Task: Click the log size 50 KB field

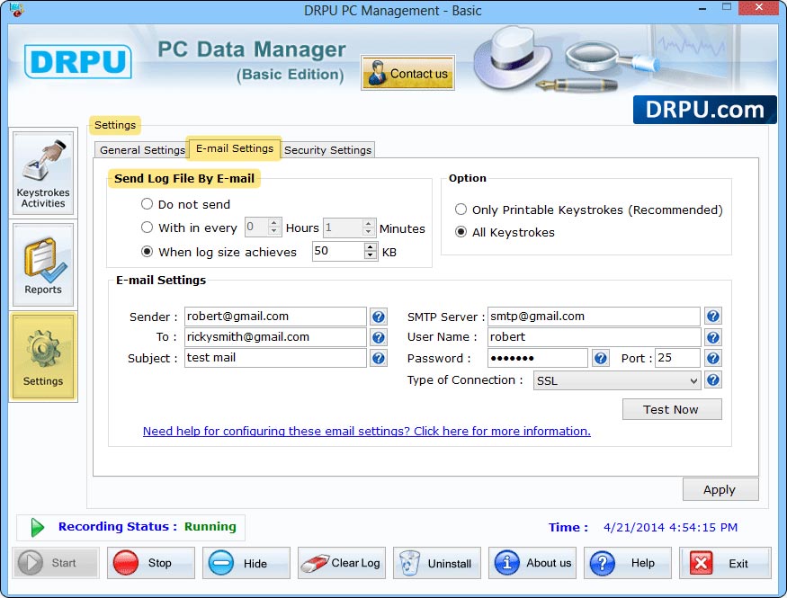Action: pyautogui.click(x=339, y=251)
